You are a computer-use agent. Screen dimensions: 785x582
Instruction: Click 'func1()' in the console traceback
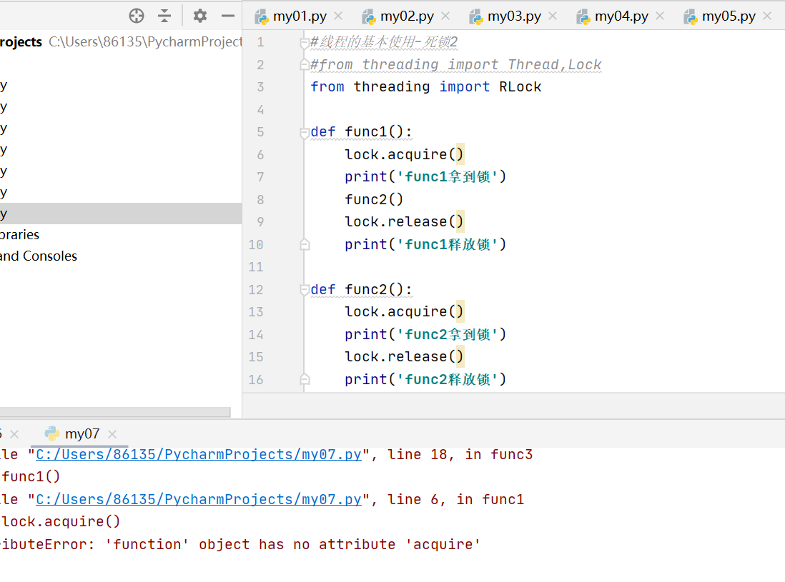tap(31, 476)
